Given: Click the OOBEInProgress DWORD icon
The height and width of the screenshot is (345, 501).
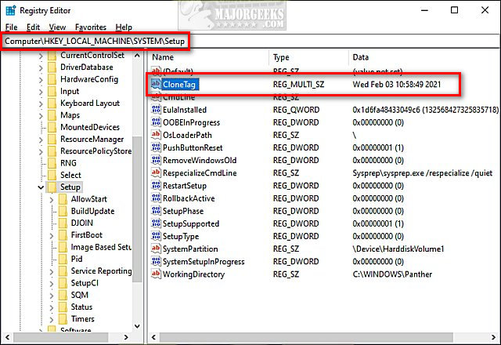Looking at the screenshot, I should click(x=156, y=122).
